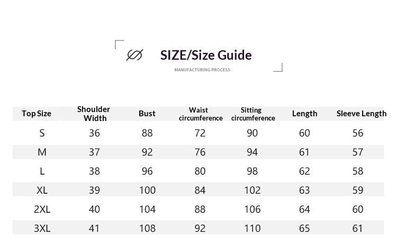This screenshot has width=397, height=241.
Task: Click the Sleeve Length column header
Action: pyautogui.click(x=361, y=114)
